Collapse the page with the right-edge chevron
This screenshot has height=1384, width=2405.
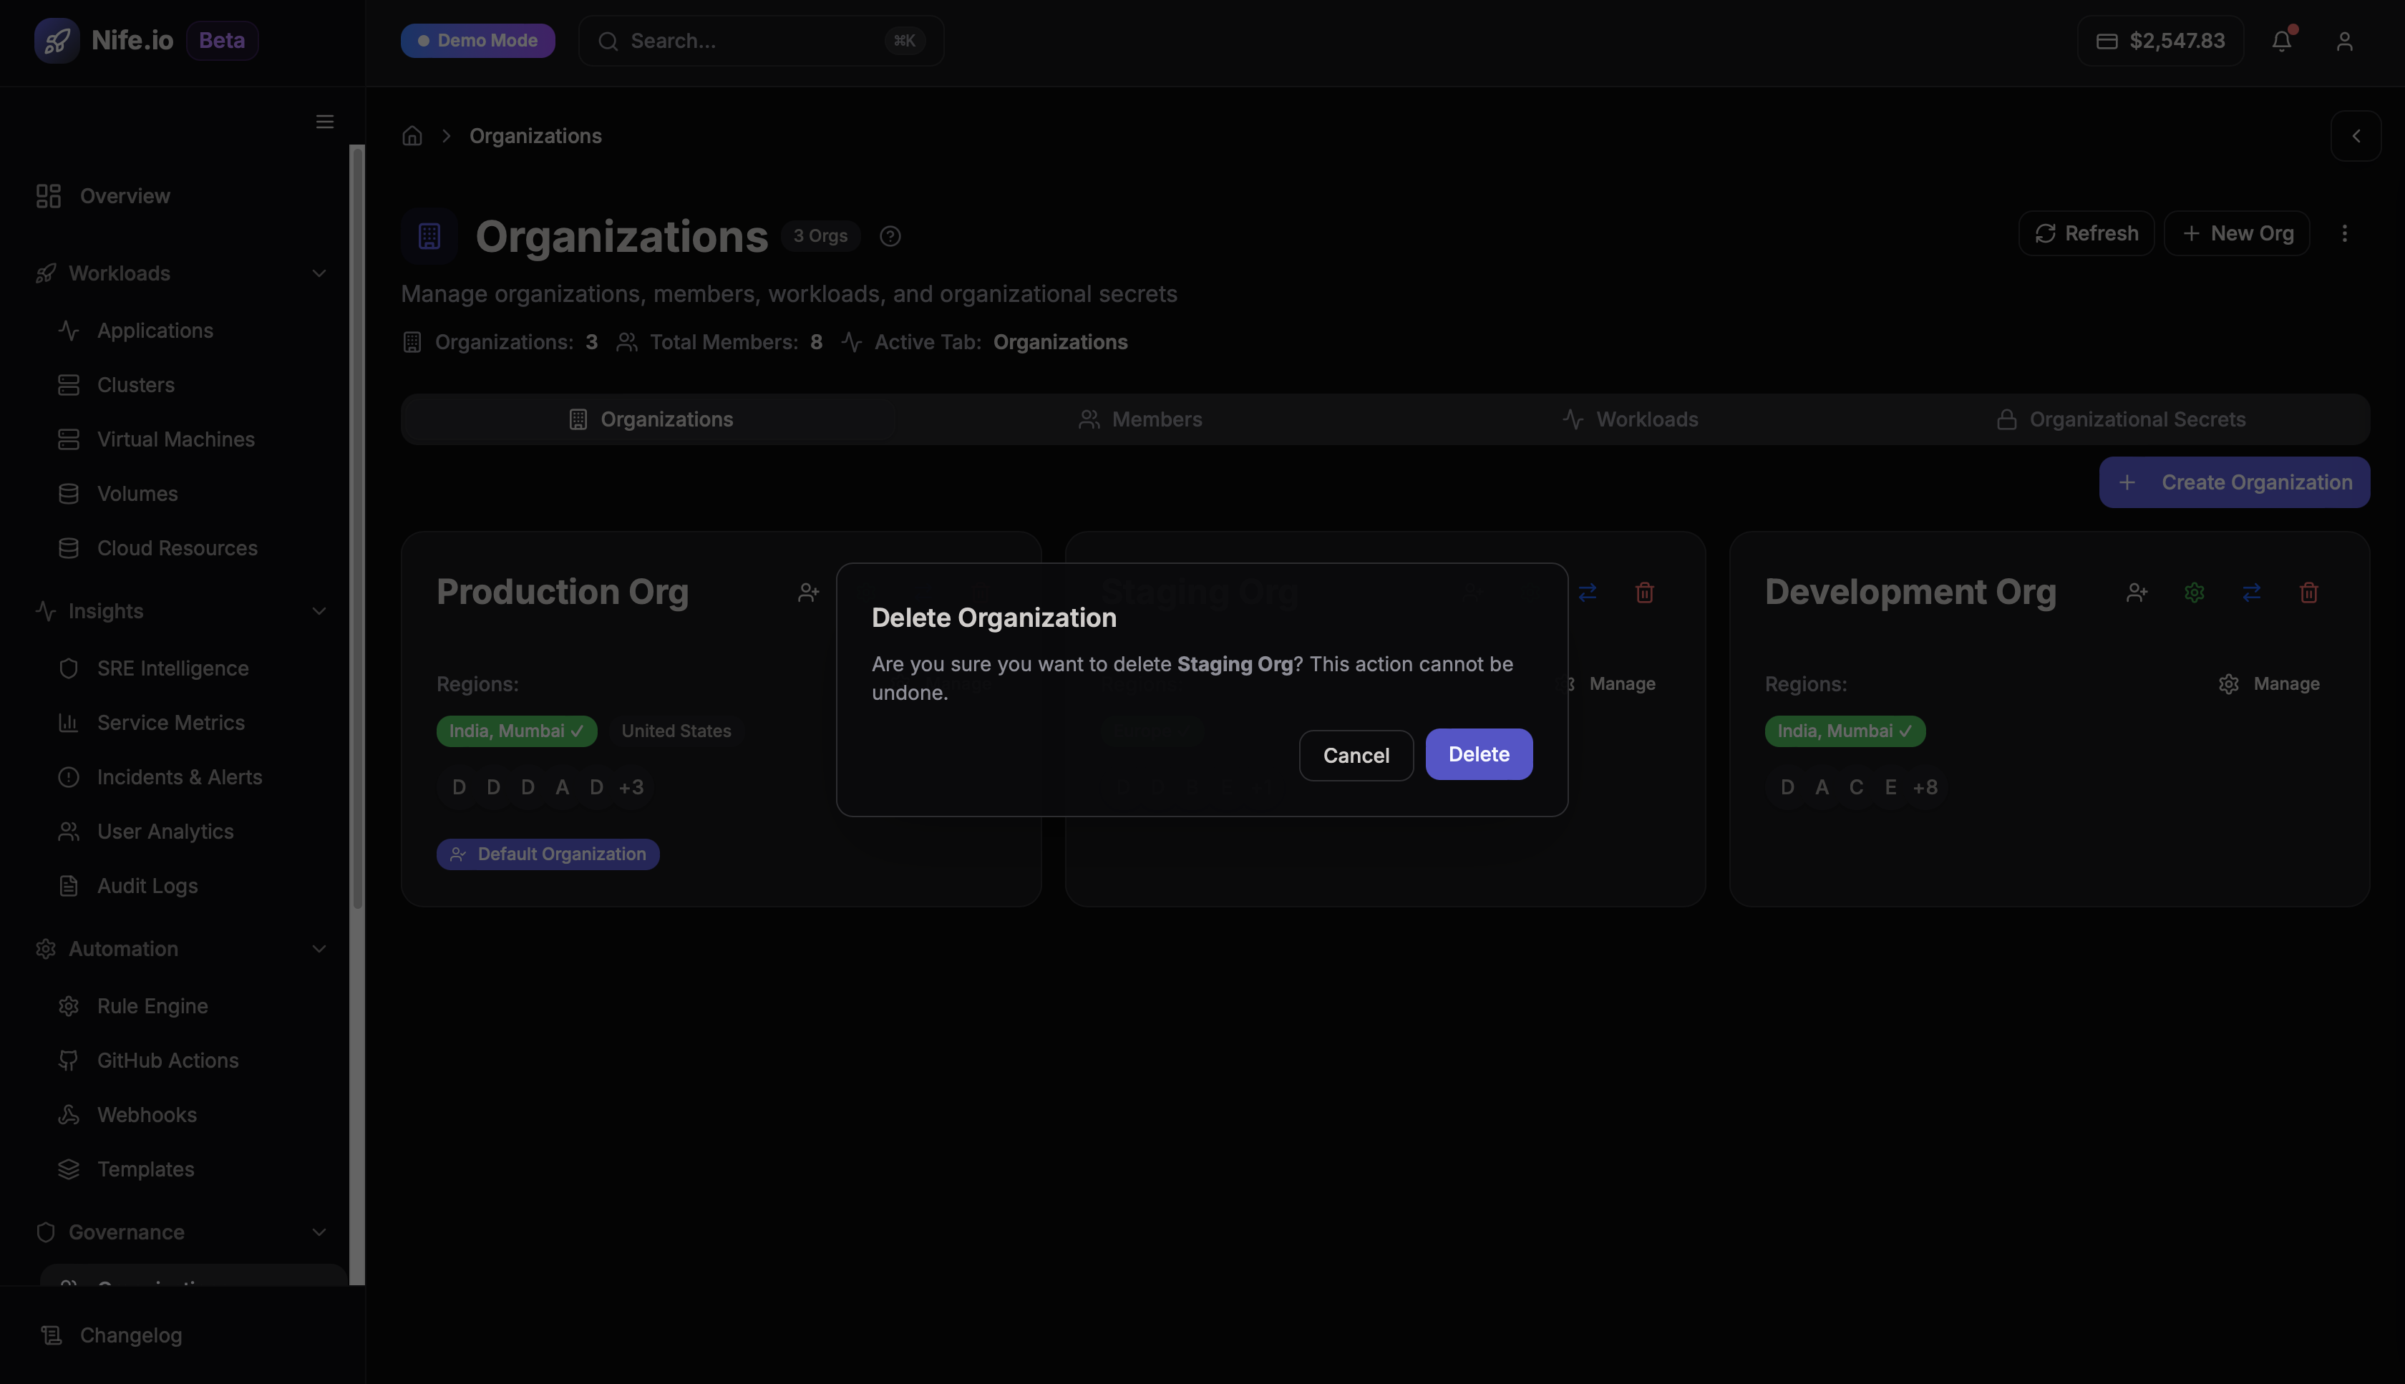click(x=2356, y=135)
